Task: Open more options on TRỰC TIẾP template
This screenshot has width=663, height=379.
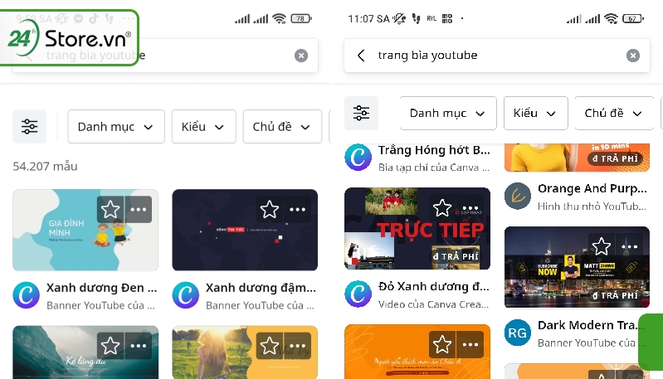Action: click(470, 207)
